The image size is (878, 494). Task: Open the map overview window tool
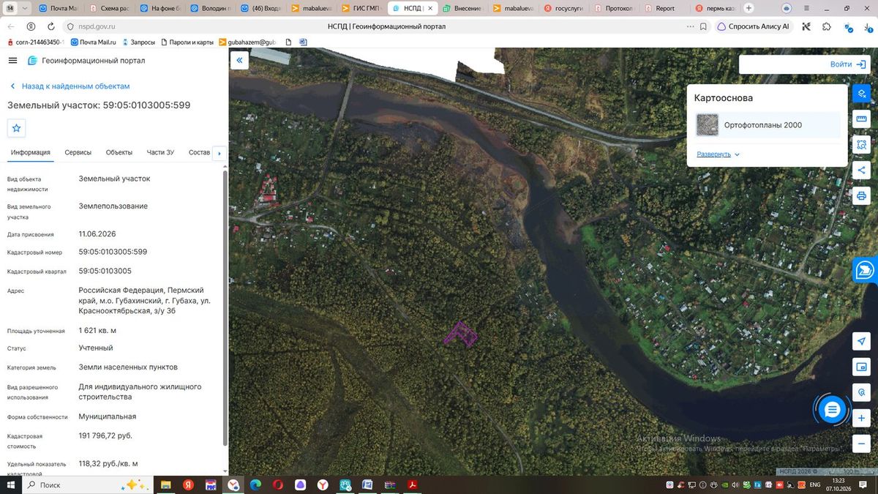coord(861,367)
